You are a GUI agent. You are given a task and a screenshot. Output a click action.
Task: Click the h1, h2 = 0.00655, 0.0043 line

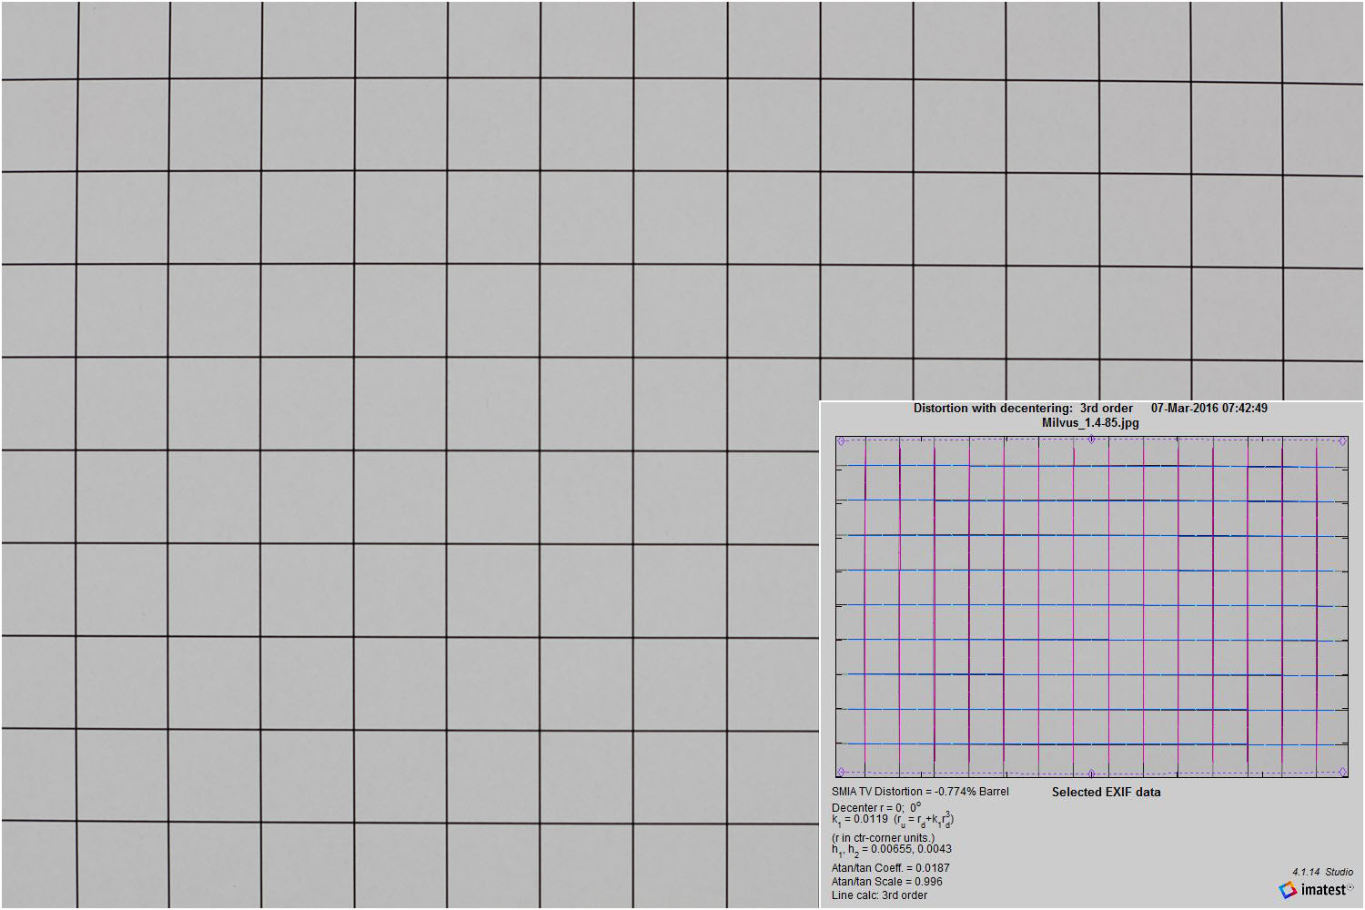click(x=891, y=850)
